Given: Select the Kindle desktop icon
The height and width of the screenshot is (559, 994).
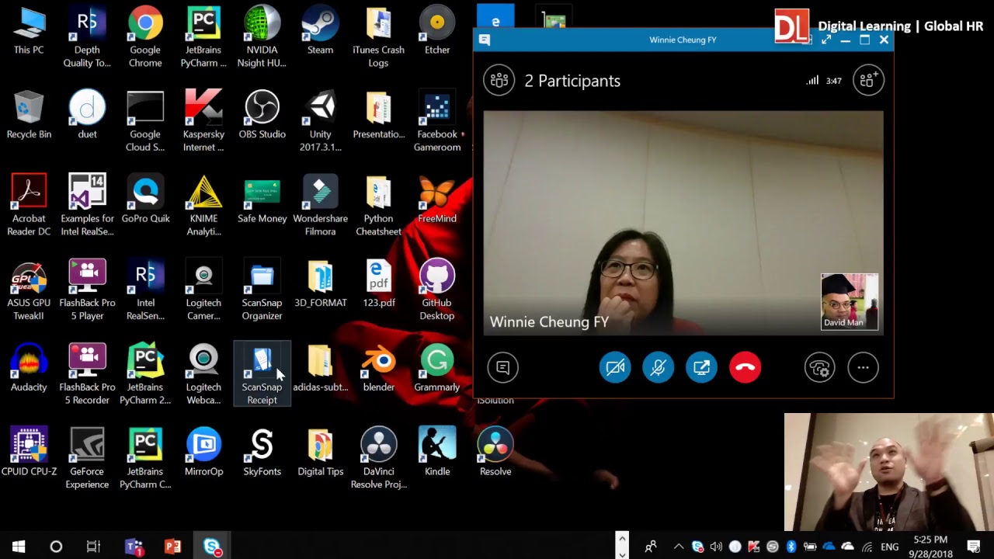Looking at the screenshot, I should (x=437, y=453).
